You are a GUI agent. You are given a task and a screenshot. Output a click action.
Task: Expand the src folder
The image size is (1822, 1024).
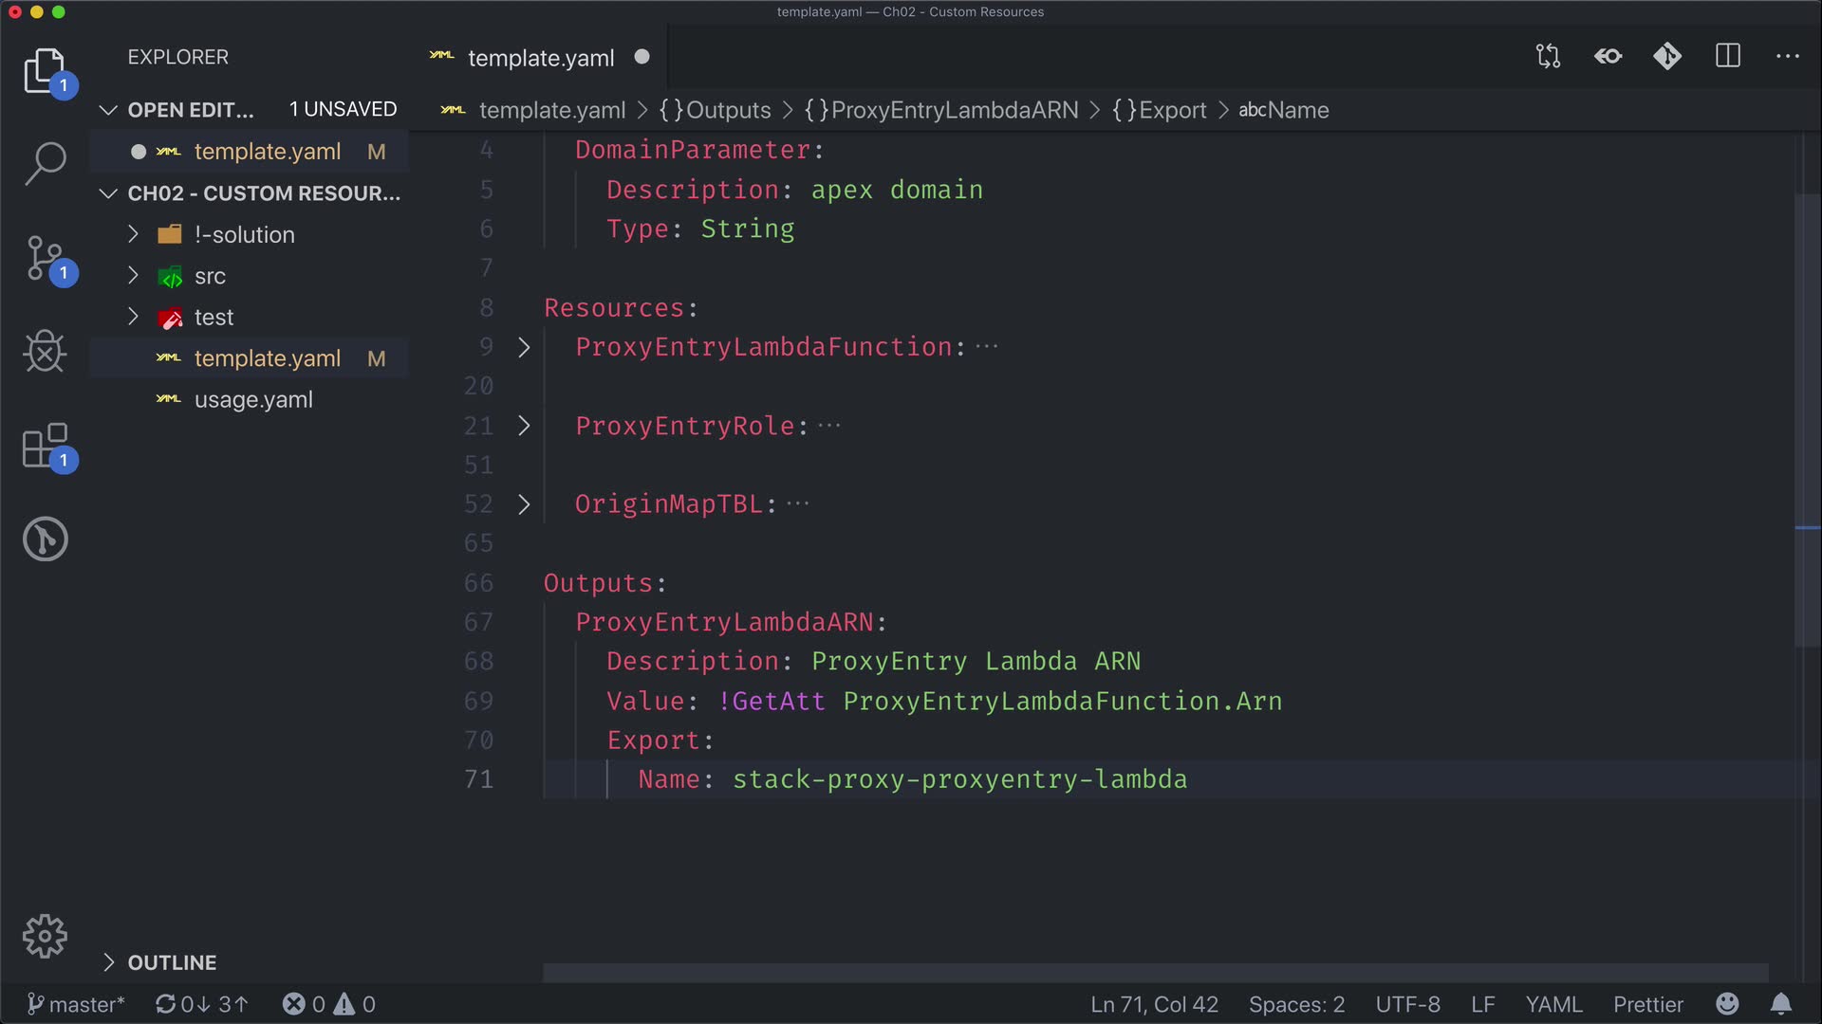[x=210, y=276]
